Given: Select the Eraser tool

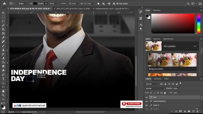Looking at the screenshot, I should (x=3, y=58).
